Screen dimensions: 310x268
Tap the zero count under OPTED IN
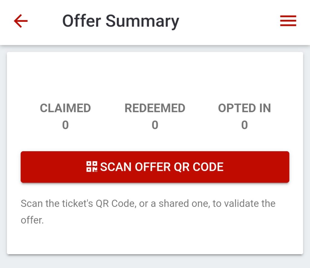(x=244, y=125)
